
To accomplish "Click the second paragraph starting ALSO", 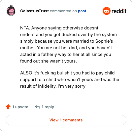I will tap(70, 79).
